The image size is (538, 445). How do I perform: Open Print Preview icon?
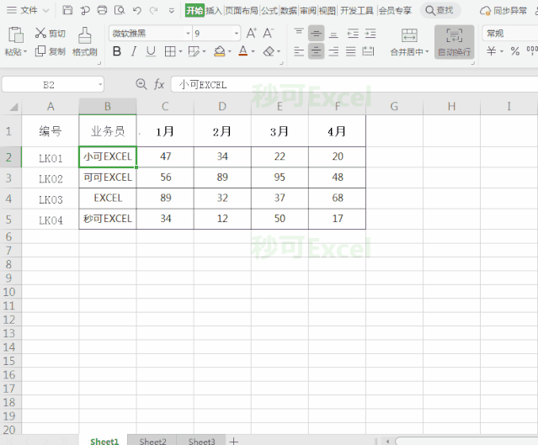[x=120, y=10]
